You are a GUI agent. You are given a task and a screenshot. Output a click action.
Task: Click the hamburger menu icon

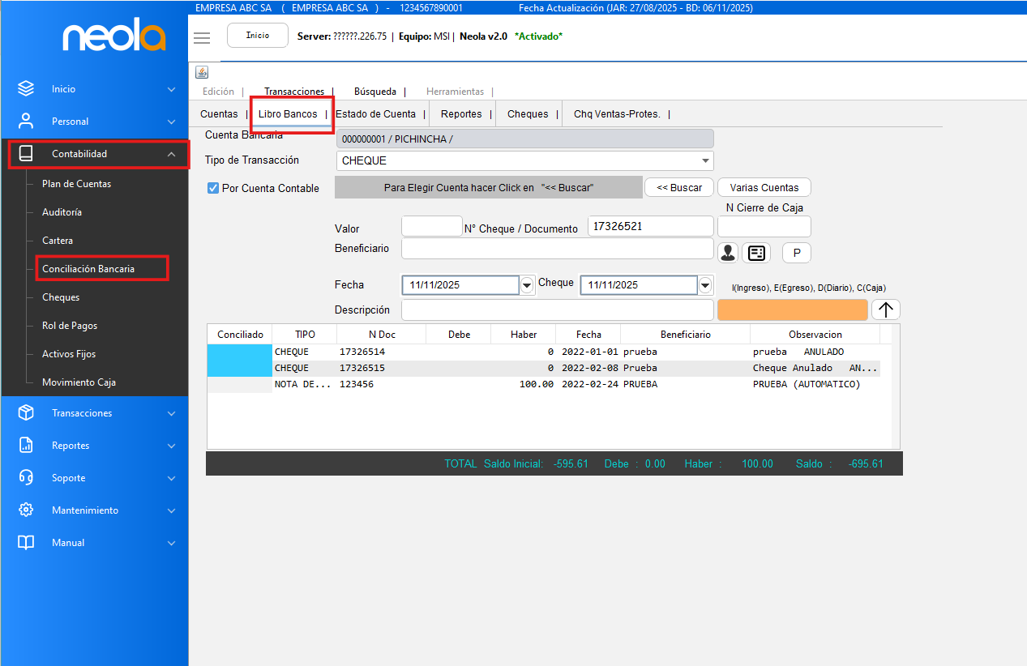(x=202, y=38)
